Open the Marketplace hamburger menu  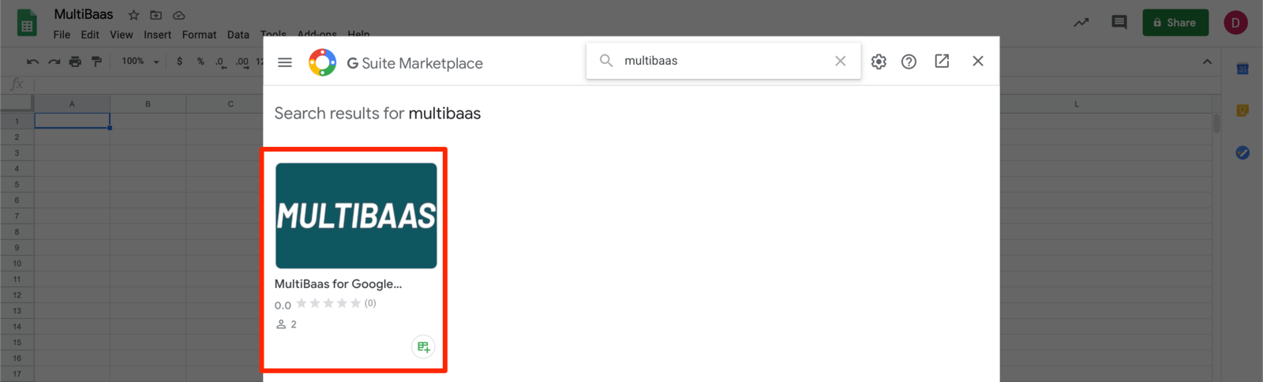(x=285, y=62)
